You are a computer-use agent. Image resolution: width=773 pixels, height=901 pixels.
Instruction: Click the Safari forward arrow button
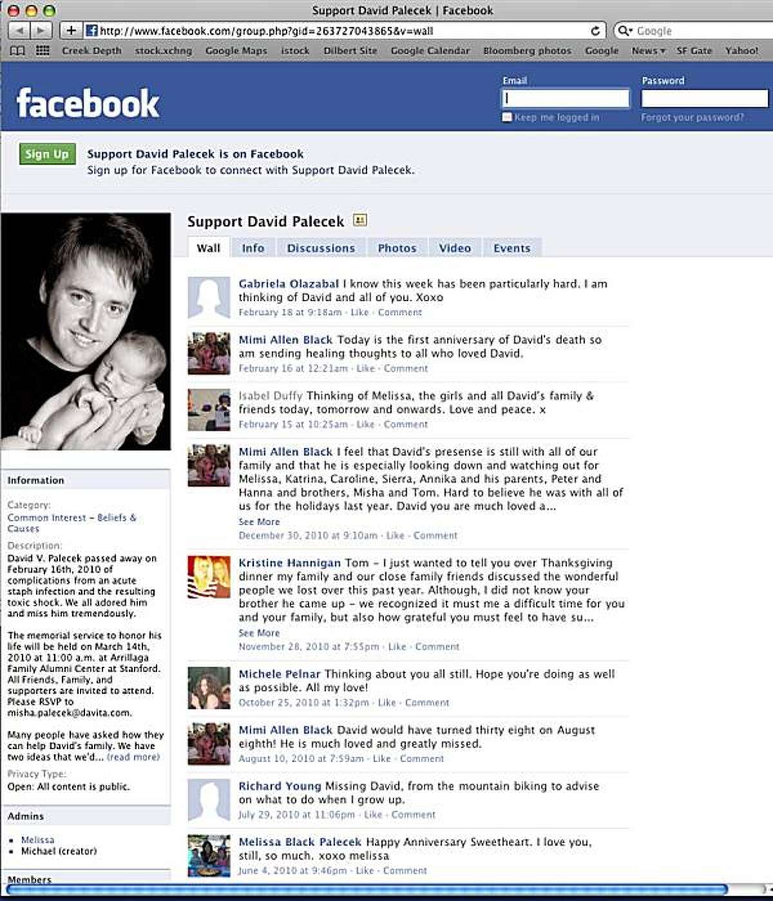click(41, 30)
